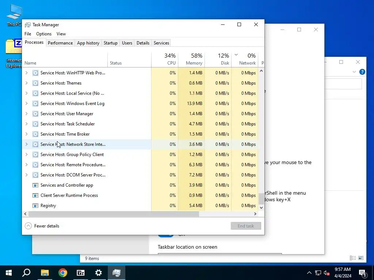This screenshot has width=374, height=280.
Task: Click the Windows Event Log gear icon
Action: pyautogui.click(x=35, y=104)
